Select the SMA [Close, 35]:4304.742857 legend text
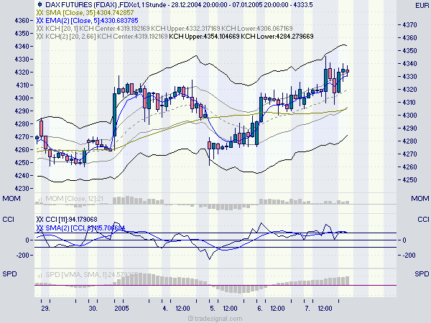This screenshot has height=323, width=431. [x=90, y=13]
